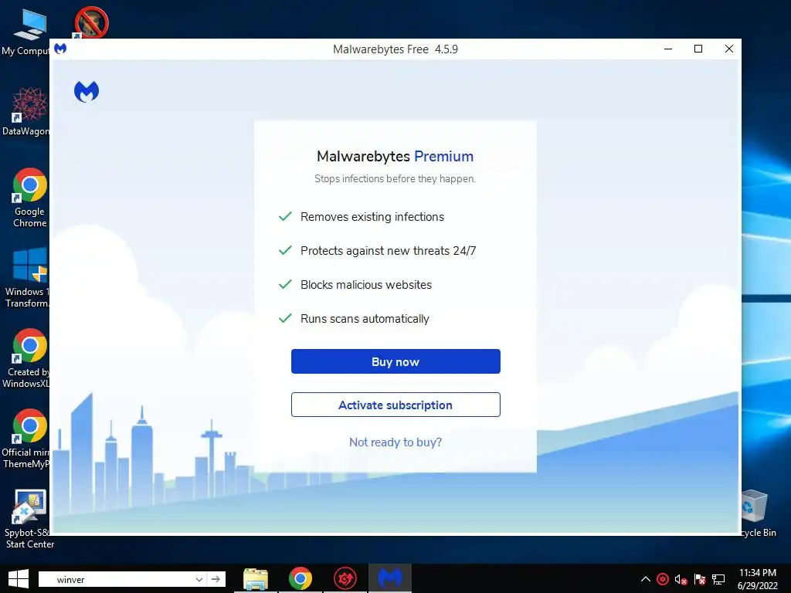Click the Stops infections before they happen text
Image resolution: width=791 pixels, height=593 pixels.
click(x=395, y=178)
